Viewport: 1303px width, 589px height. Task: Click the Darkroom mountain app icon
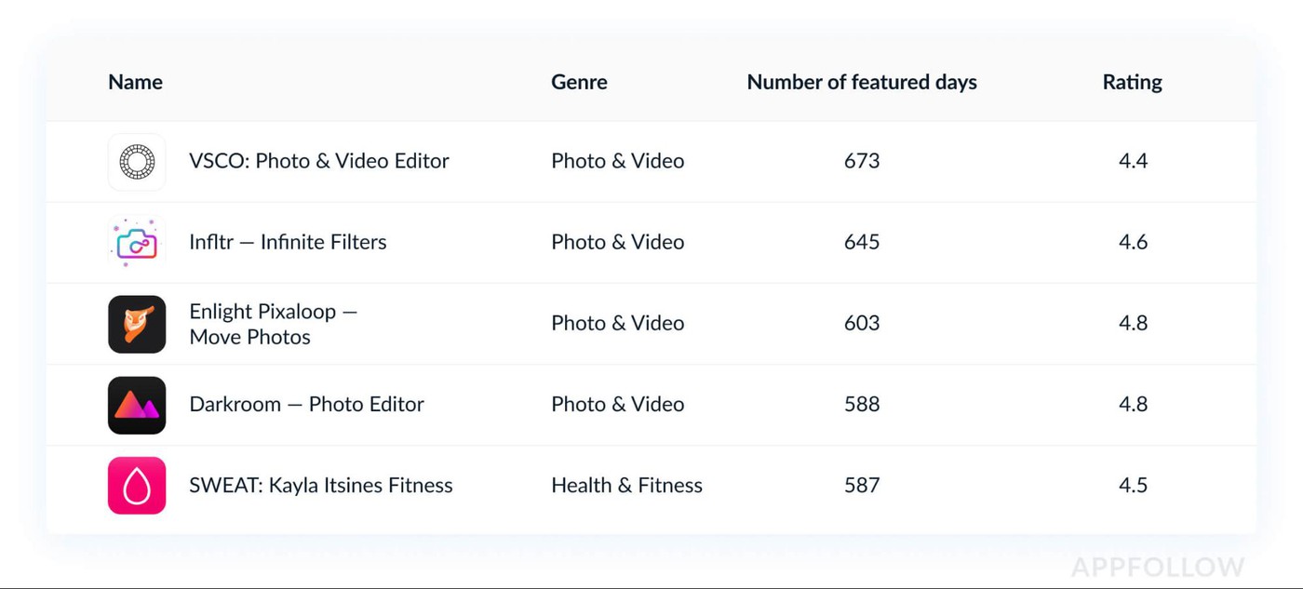tap(137, 405)
